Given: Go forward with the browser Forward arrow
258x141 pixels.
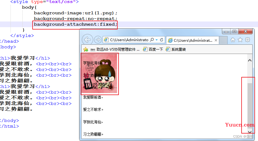Looking at the screenshot, I should coord(98,40).
